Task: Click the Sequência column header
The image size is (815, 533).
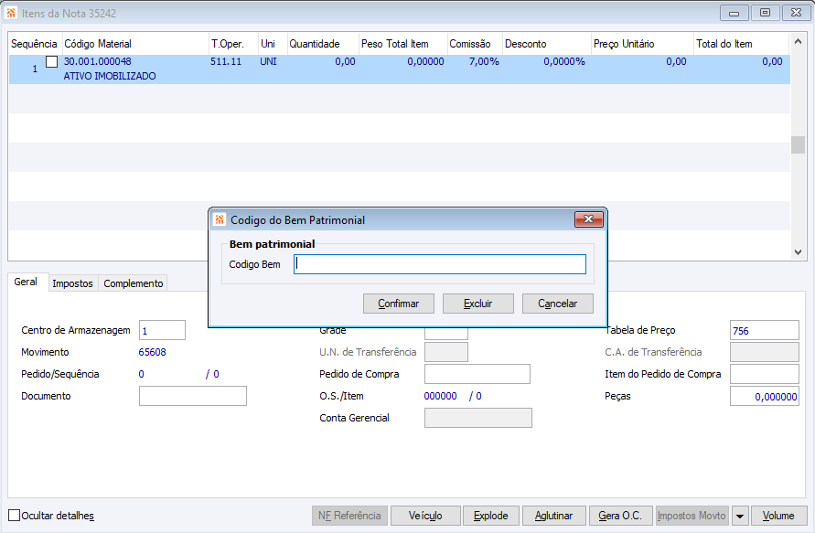Action: [35, 44]
